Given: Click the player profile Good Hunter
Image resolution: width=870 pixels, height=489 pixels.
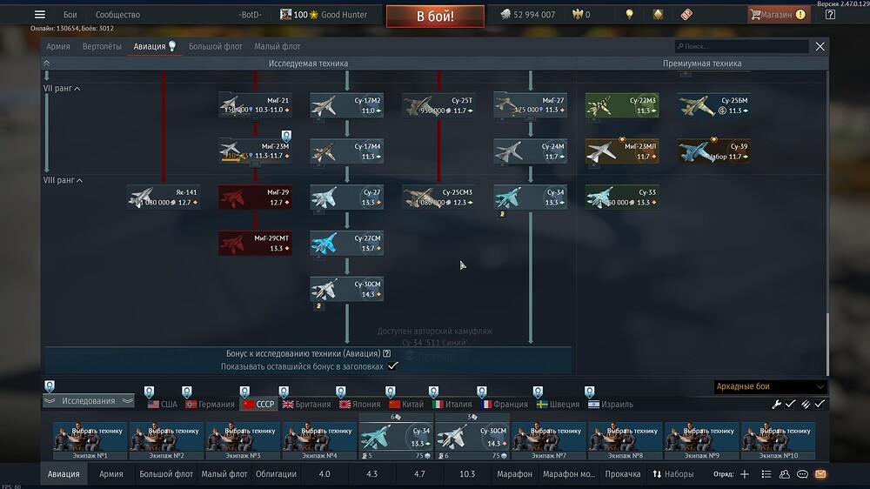Looking at the screenshot, I should point(324,15).
